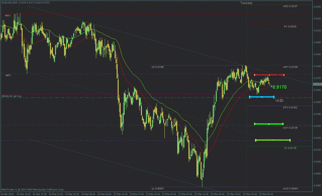Select the blue horizontal marker line
The width and height of the screenshot is (322, 196).
coord(262,96)
